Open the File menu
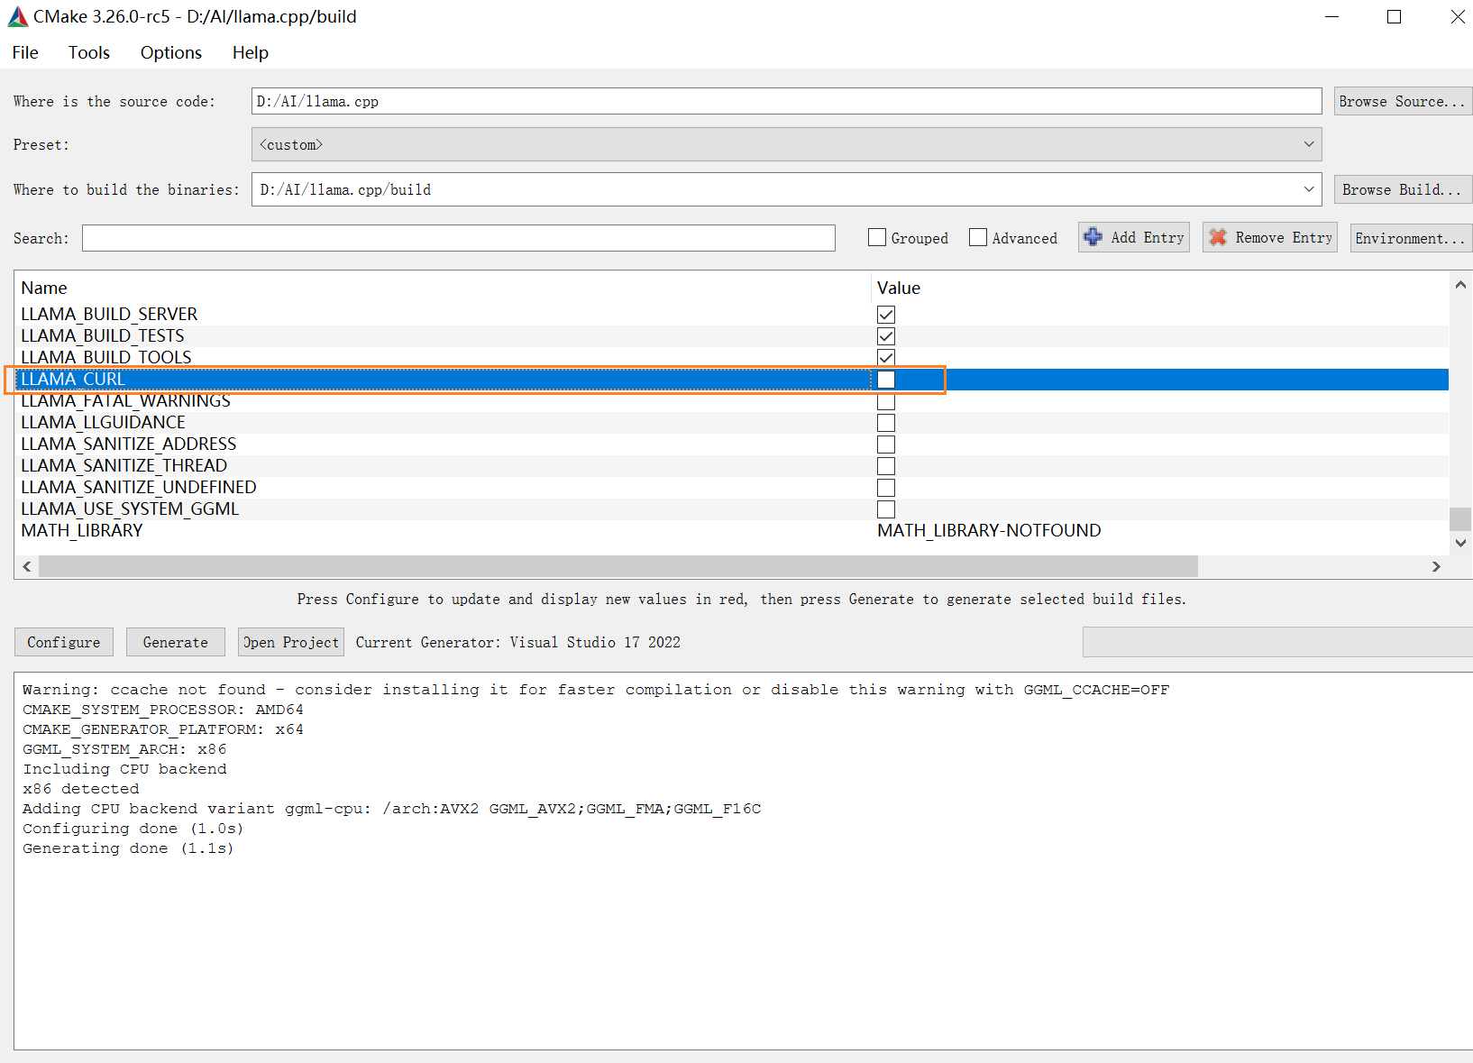 click(x=25, y=52)
